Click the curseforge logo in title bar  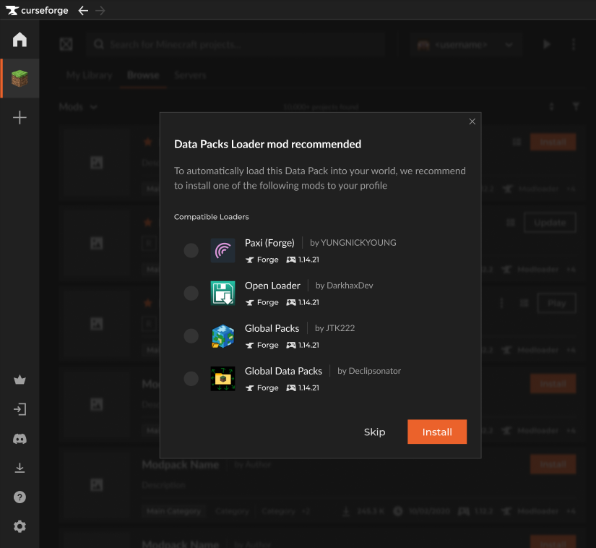(x=37, y=10)
